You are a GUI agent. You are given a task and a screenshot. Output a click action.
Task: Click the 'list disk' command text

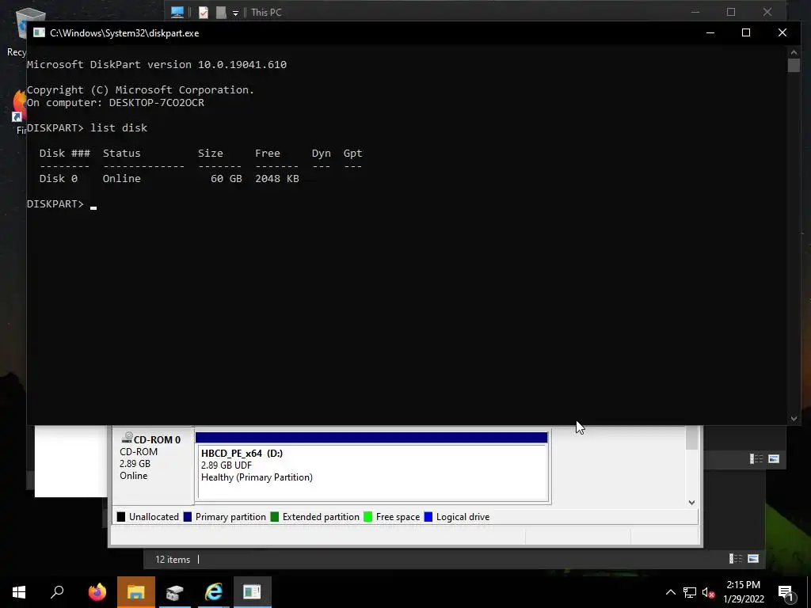pyautogui.click(x=119, y=127)
